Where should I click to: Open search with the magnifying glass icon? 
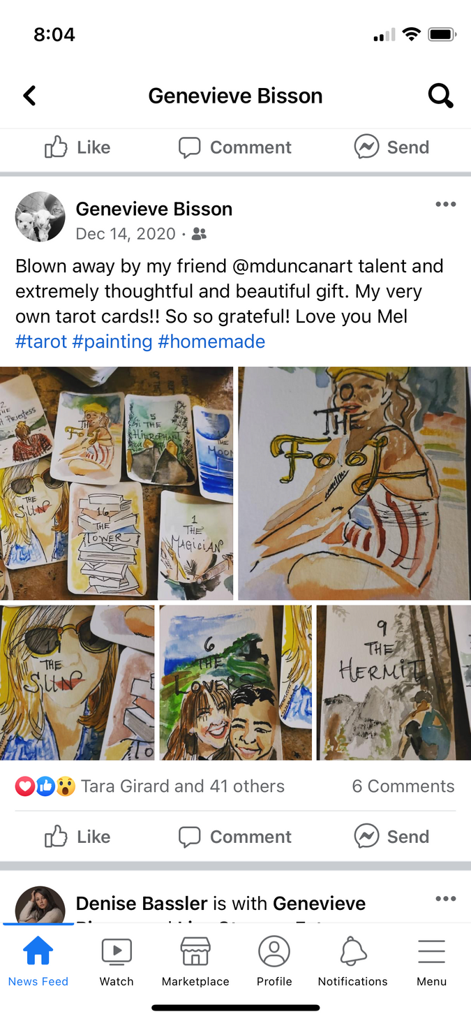tap(440, 96)
